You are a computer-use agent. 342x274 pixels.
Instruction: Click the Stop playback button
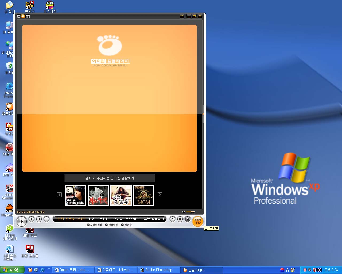(32, 219)
